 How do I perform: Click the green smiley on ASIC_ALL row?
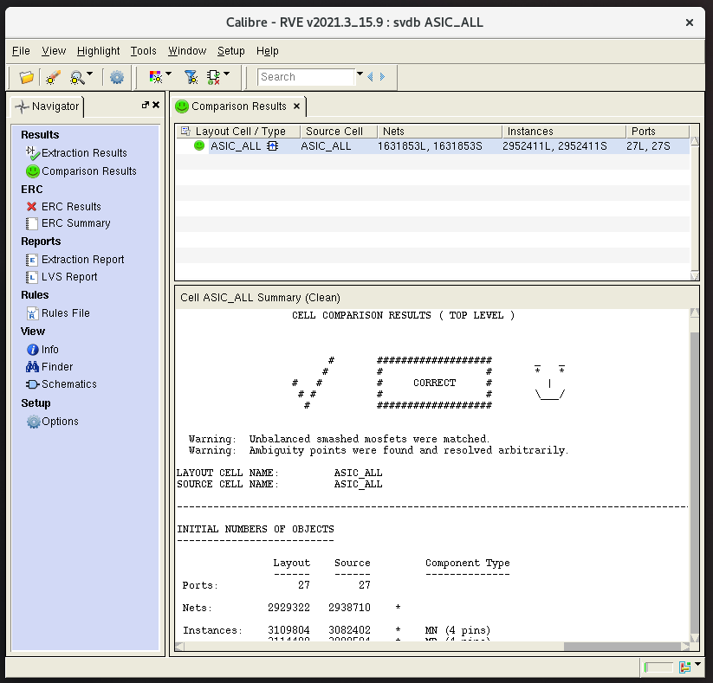pos(199,146)
